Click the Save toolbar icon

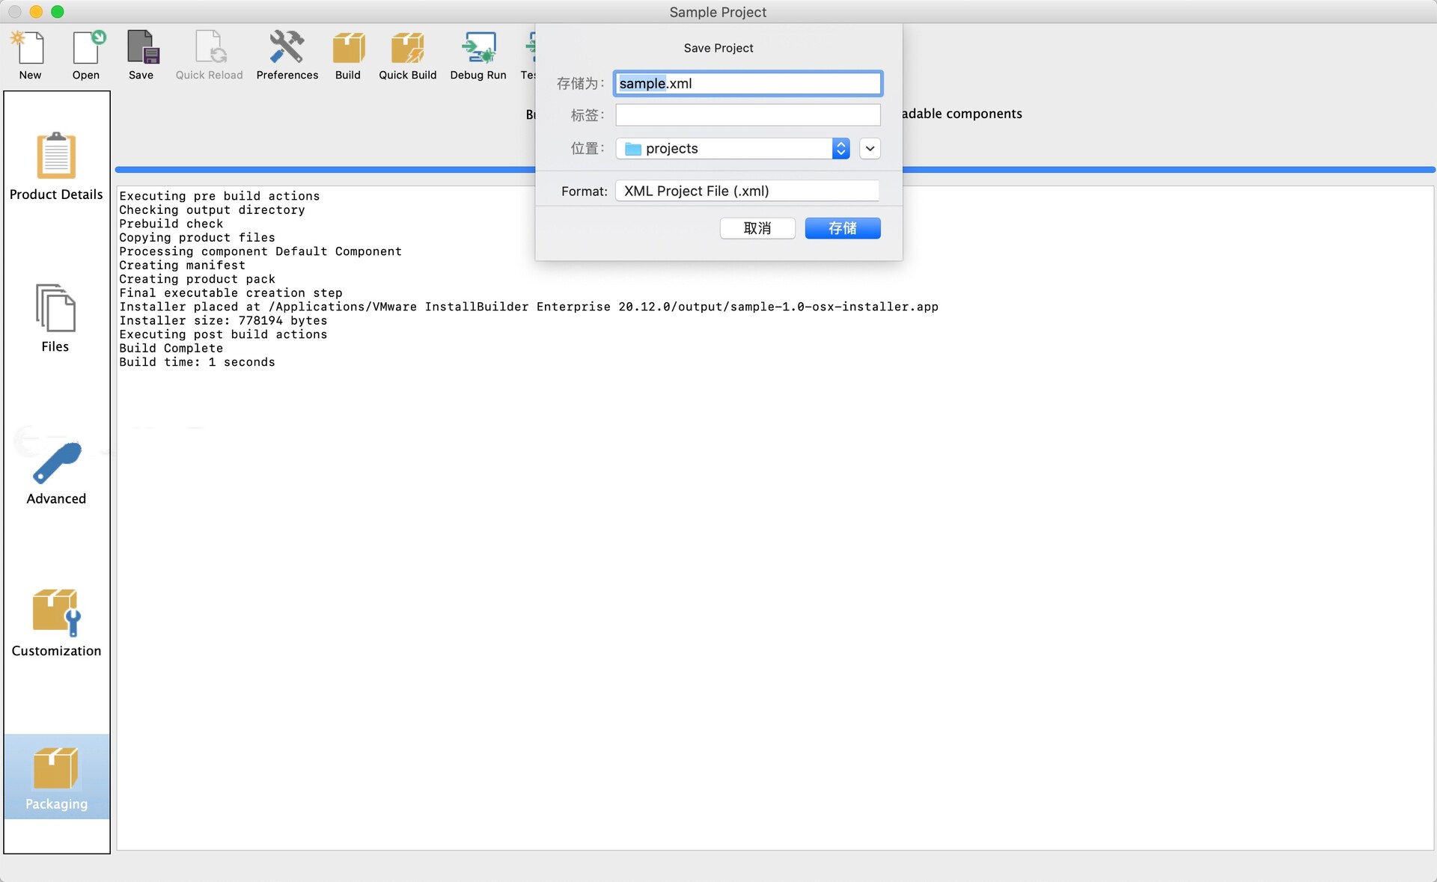tap(141, 55)
